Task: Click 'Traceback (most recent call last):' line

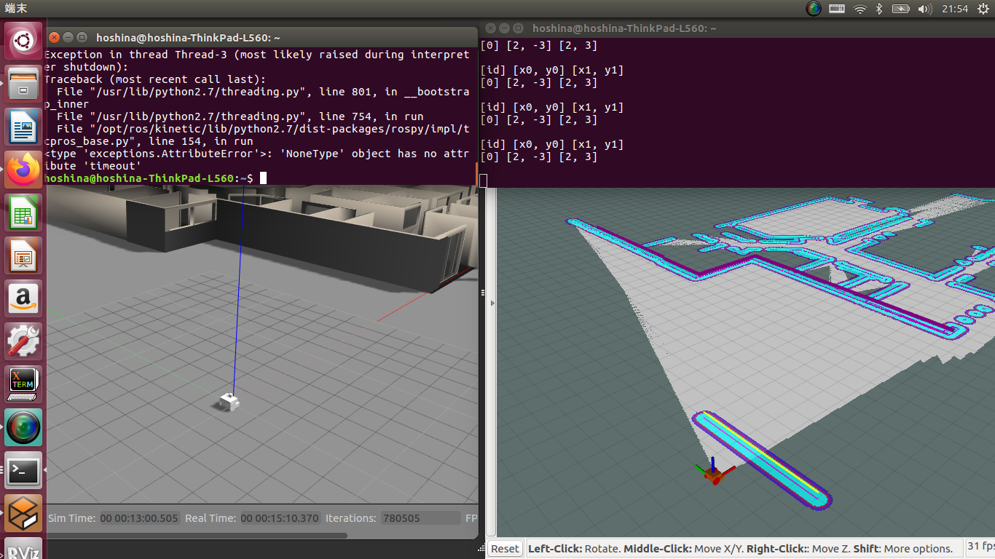Action: [x=155, y=79]
